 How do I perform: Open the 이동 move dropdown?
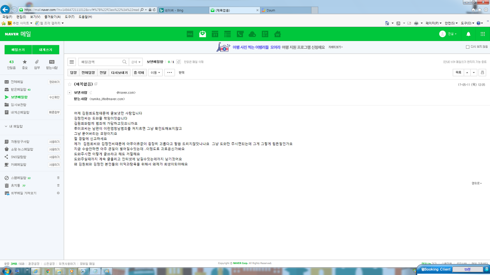155,73
